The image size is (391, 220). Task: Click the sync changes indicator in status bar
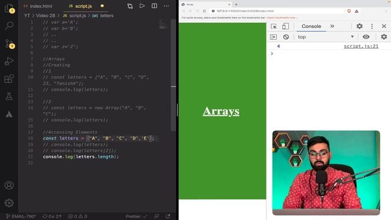coord(52,216)
